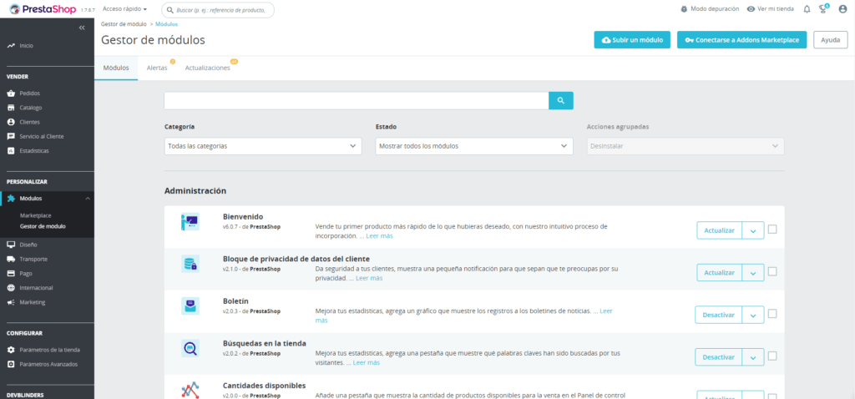
Task: Click the Módulos puzzle icon
Action: [11, 199]
